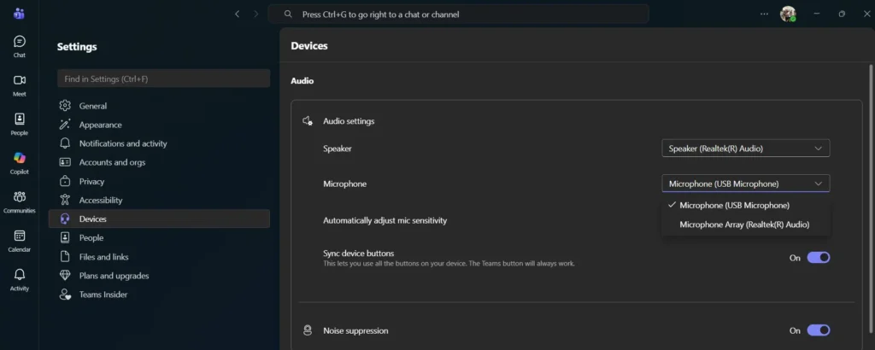Click the Notifications bell icon in settings
This screenshot has height=350, width=875.
tap(65, 143)
